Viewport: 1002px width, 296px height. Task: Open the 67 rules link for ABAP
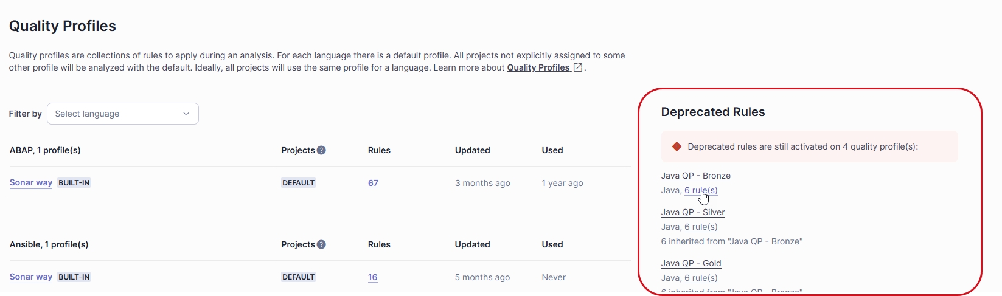pyautogui.click(x=373, y=183)
